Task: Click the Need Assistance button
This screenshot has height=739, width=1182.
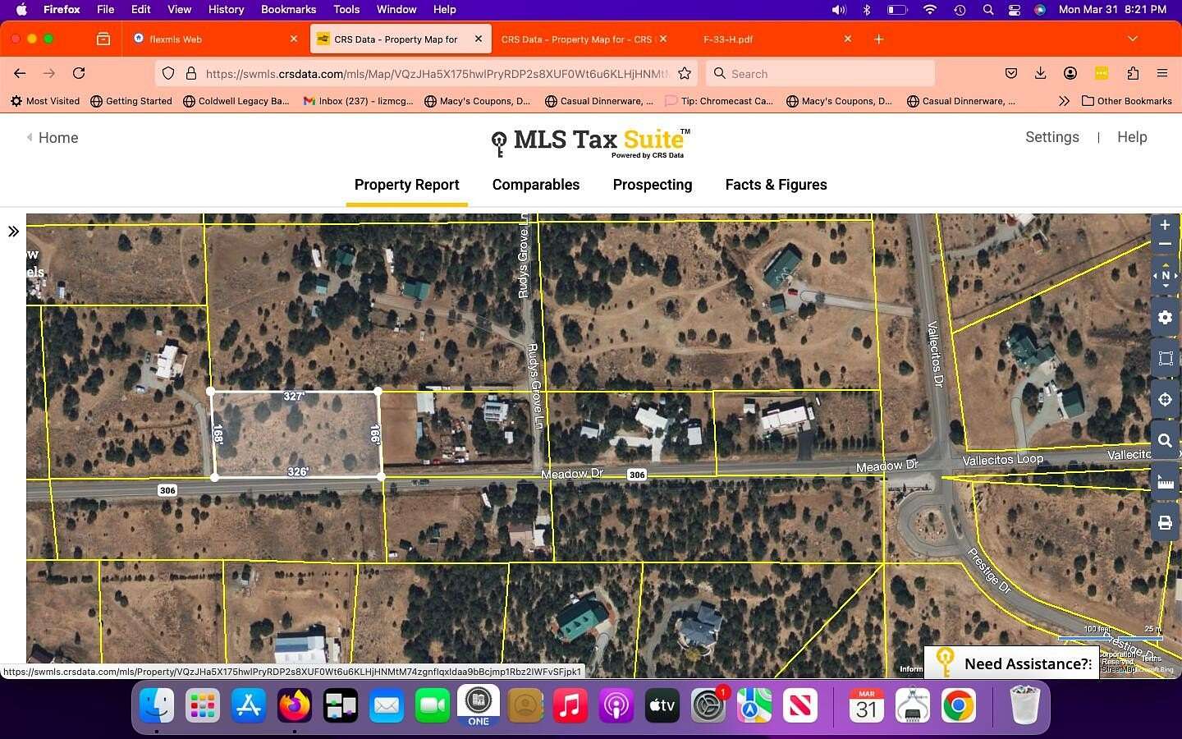Action: (1026, 663)
